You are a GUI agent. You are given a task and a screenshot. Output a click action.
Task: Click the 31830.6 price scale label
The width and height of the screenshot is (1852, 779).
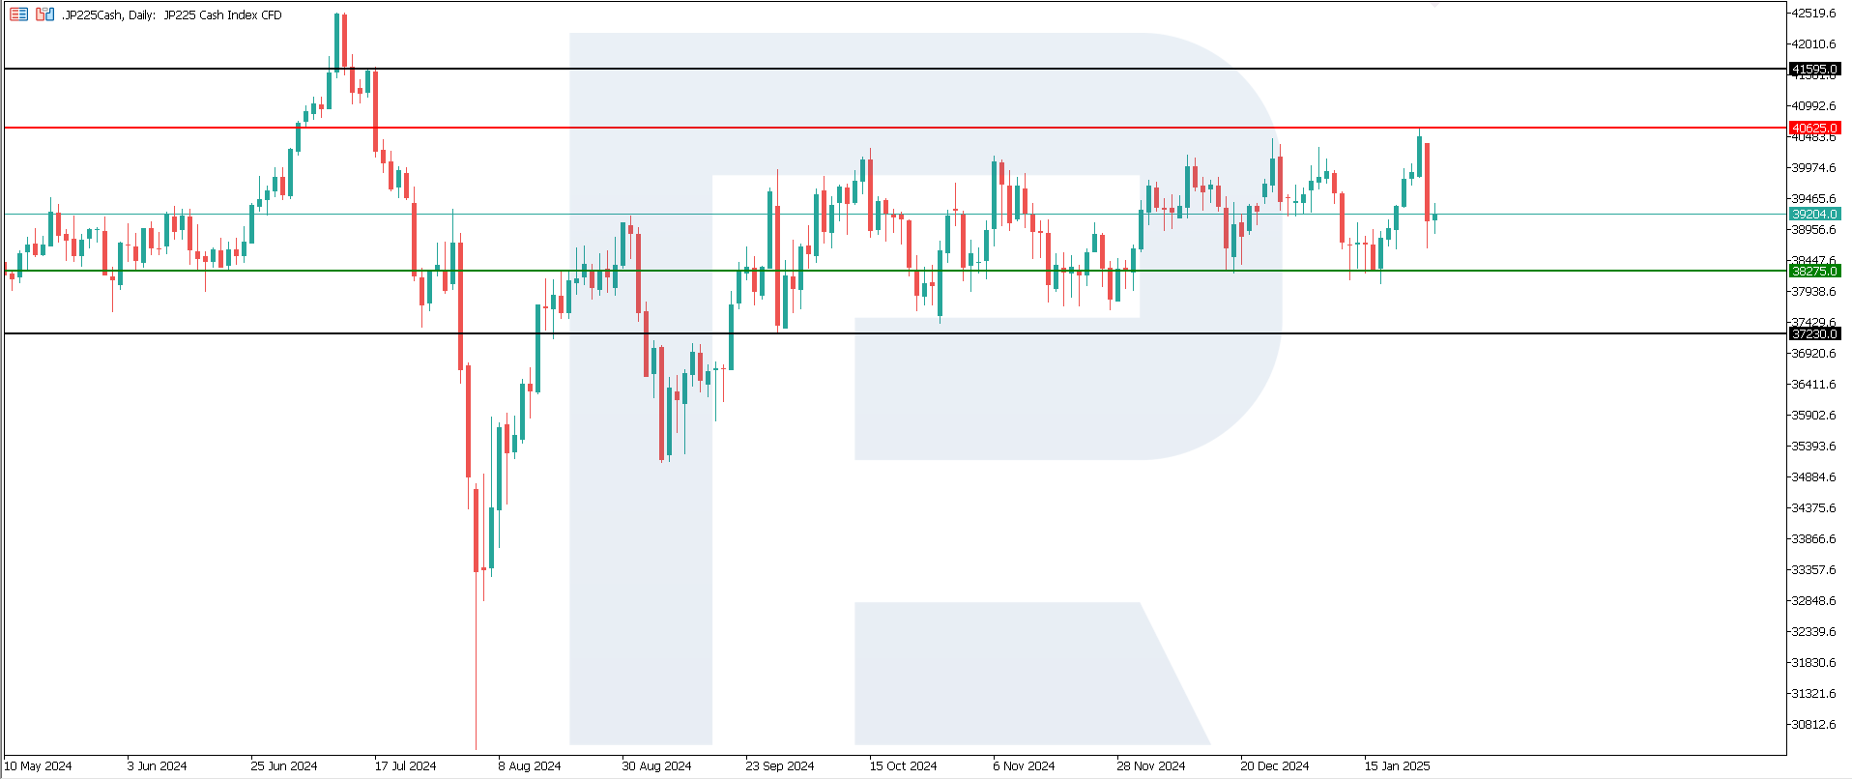point(1813,663)
